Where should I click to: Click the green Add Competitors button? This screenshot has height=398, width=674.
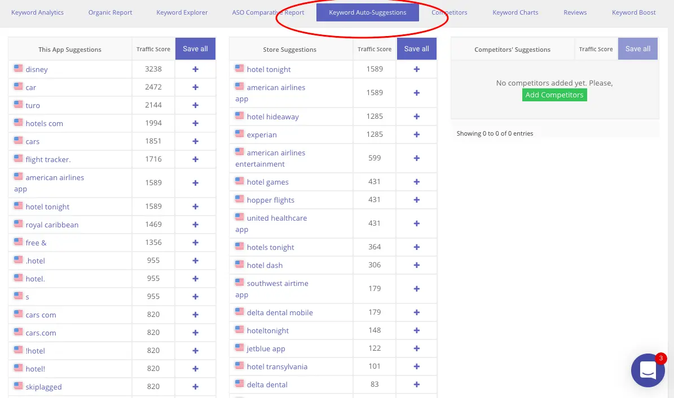coord(554,95)
